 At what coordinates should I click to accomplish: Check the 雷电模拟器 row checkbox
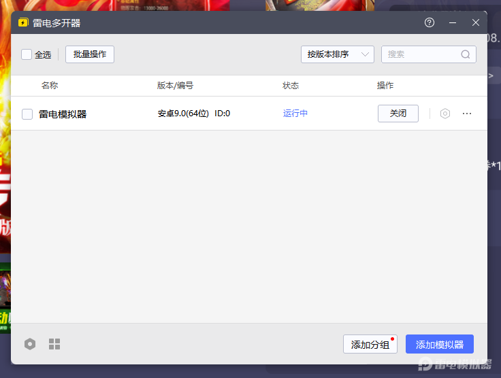coord(27,114)
